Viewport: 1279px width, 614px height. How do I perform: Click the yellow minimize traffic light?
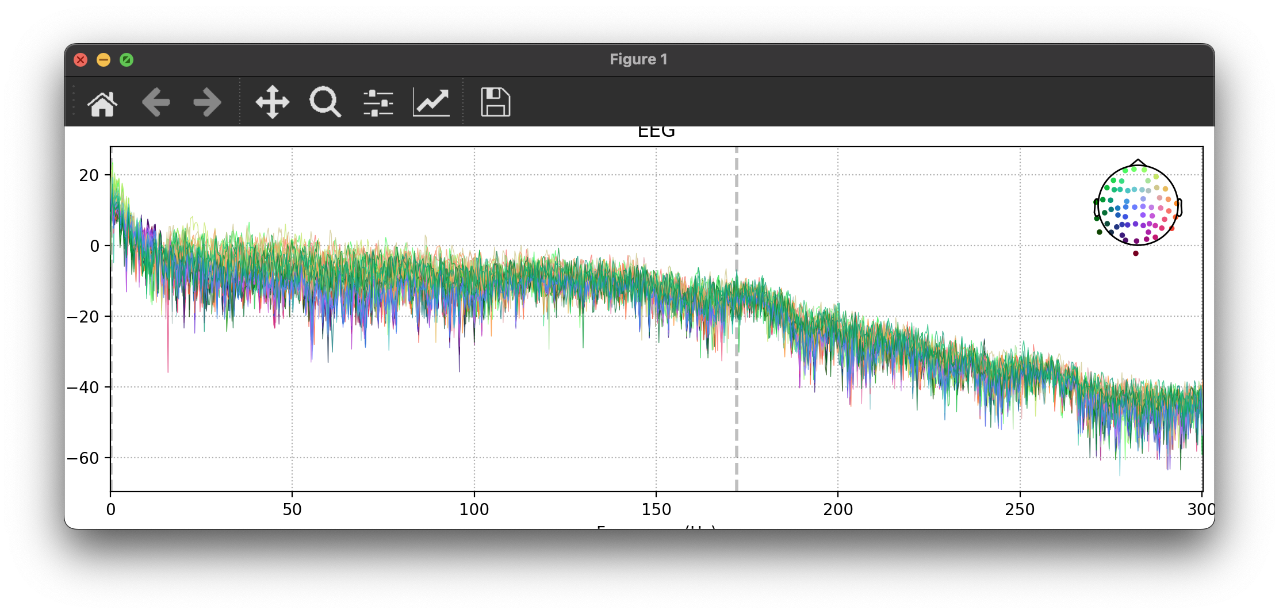(104, 59)
